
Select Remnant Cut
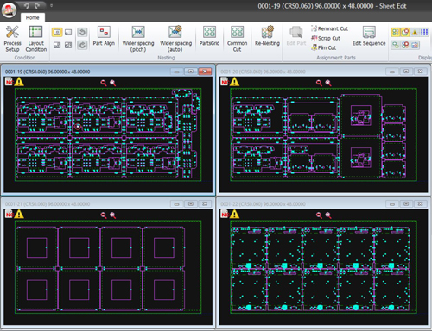pos(330,28)
